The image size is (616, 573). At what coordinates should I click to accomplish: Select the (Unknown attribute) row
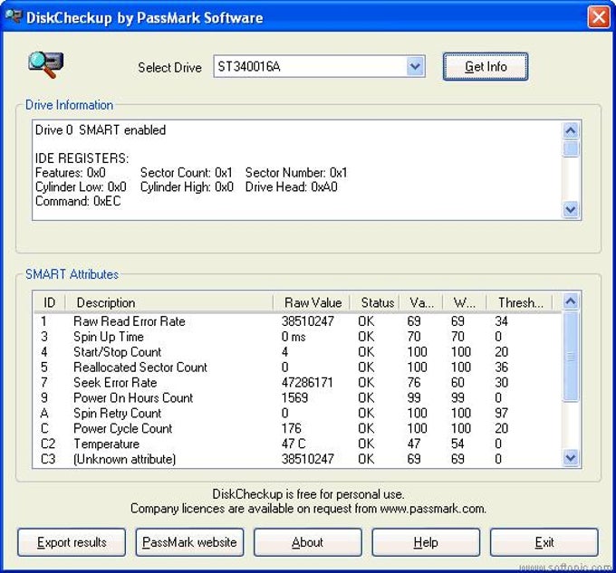click(298, 459)
